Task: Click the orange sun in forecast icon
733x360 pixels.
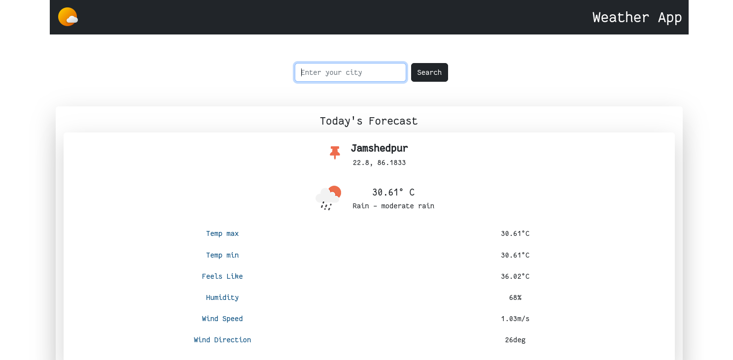Action: (336, 190)
